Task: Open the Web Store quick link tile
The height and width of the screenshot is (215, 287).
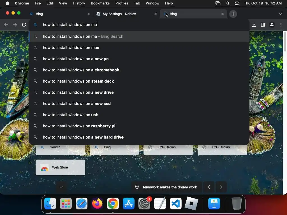Action: [x=60, y=167]
